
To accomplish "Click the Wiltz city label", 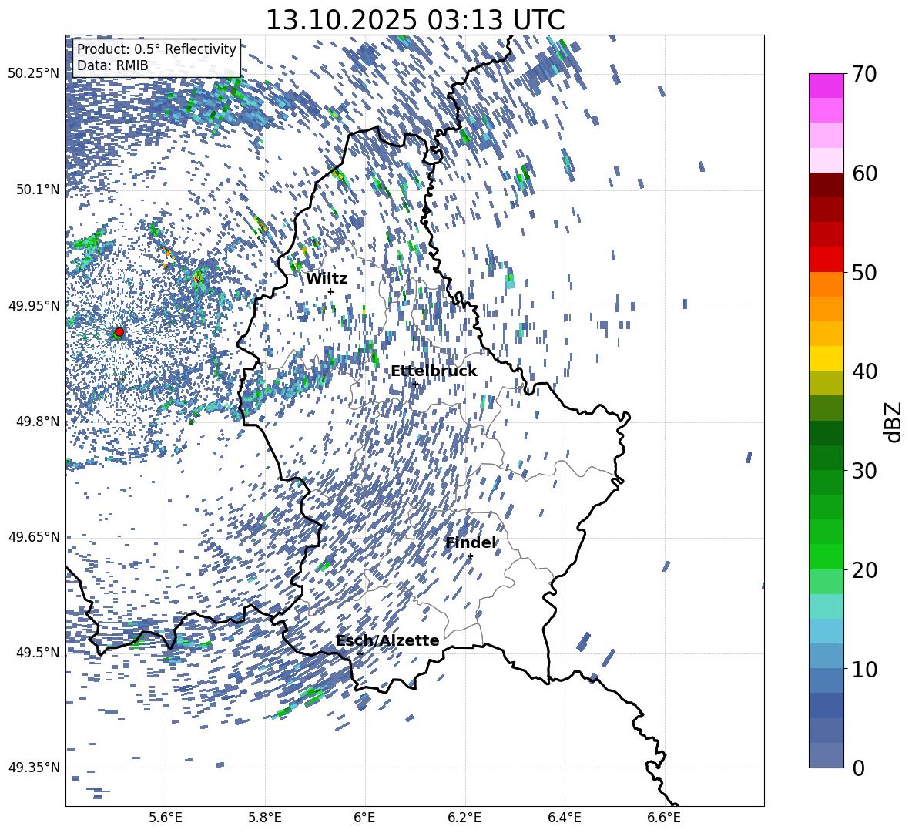I will [x=327, y=279].
